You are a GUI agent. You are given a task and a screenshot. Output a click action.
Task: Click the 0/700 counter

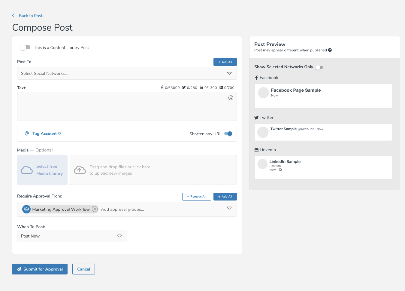(x=229, y=88)
